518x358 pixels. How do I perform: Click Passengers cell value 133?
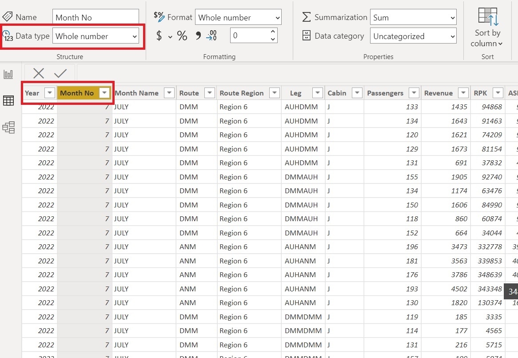pos(412,107)
